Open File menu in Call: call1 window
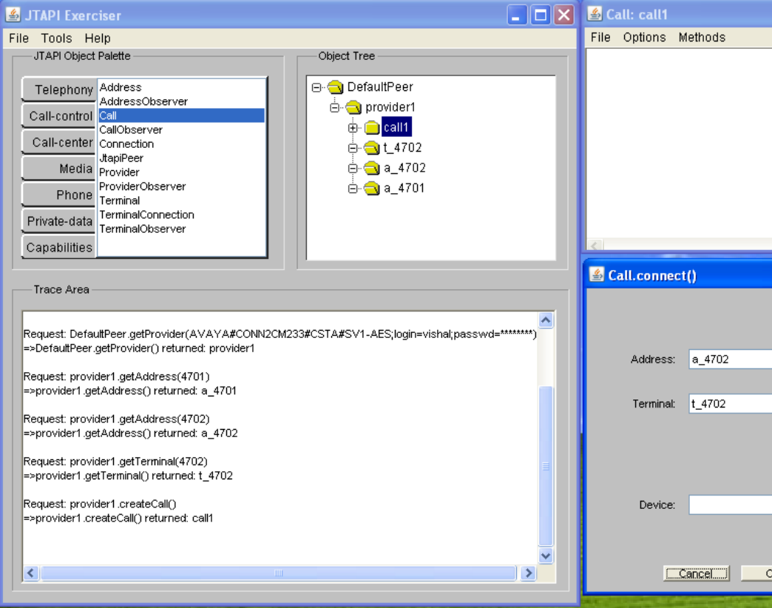 (600, 38)
